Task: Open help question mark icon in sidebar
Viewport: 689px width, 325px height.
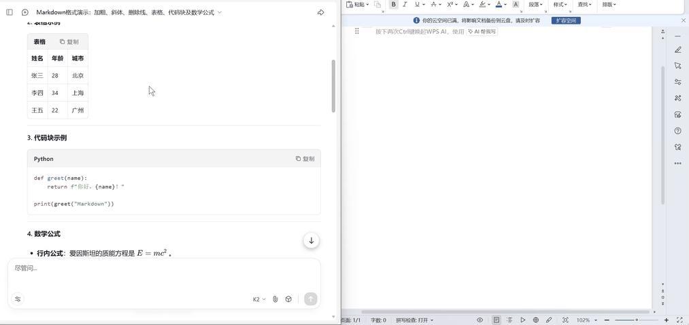Action: point(677,131)
